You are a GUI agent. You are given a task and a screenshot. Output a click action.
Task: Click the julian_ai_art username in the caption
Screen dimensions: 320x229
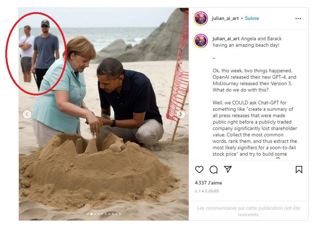[x=226, y=38]
